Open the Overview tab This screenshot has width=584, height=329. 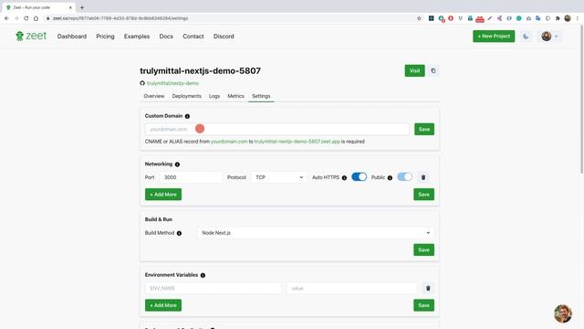point(154,96)
